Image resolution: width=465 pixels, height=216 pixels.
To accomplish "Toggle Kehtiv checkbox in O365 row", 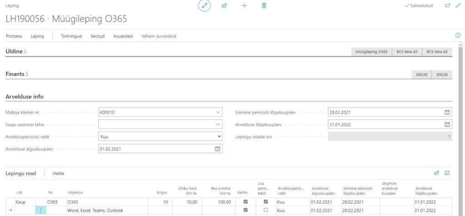I will click(x=246, y=202).
